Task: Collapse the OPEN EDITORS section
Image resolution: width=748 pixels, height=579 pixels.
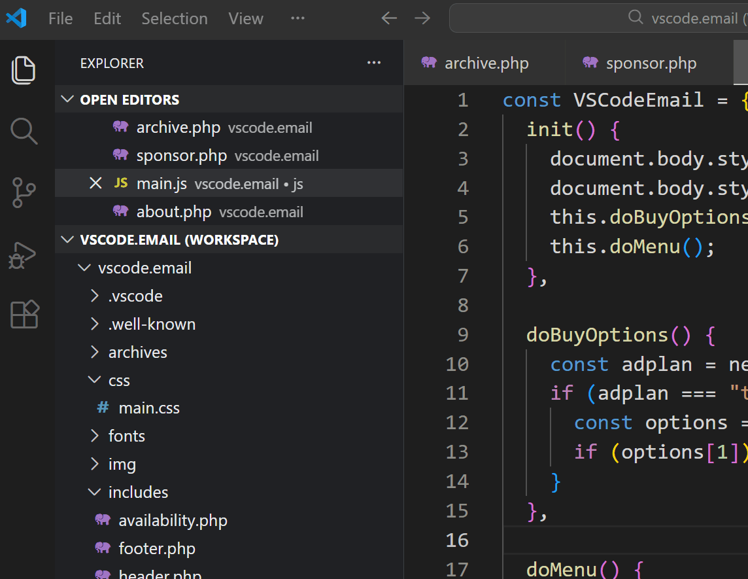Action: pyautogui.click(x=67, y=99)
